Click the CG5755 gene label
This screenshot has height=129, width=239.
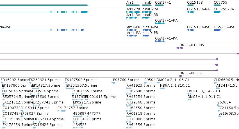point(220,3)
